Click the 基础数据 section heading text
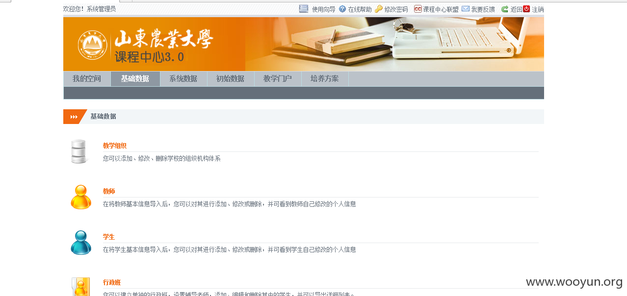Viewport: 627px width, 296px height. [x=103, y=117]
